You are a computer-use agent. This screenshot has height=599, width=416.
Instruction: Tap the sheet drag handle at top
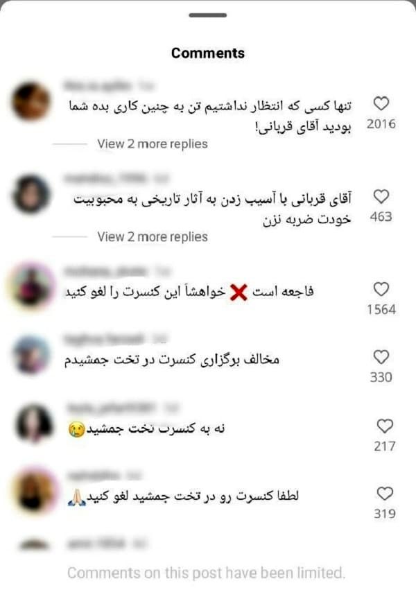208,15
